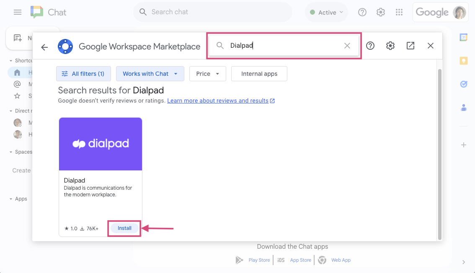
Task: Click the Marketplace search magnifier icon
Action: click(220, 45)
